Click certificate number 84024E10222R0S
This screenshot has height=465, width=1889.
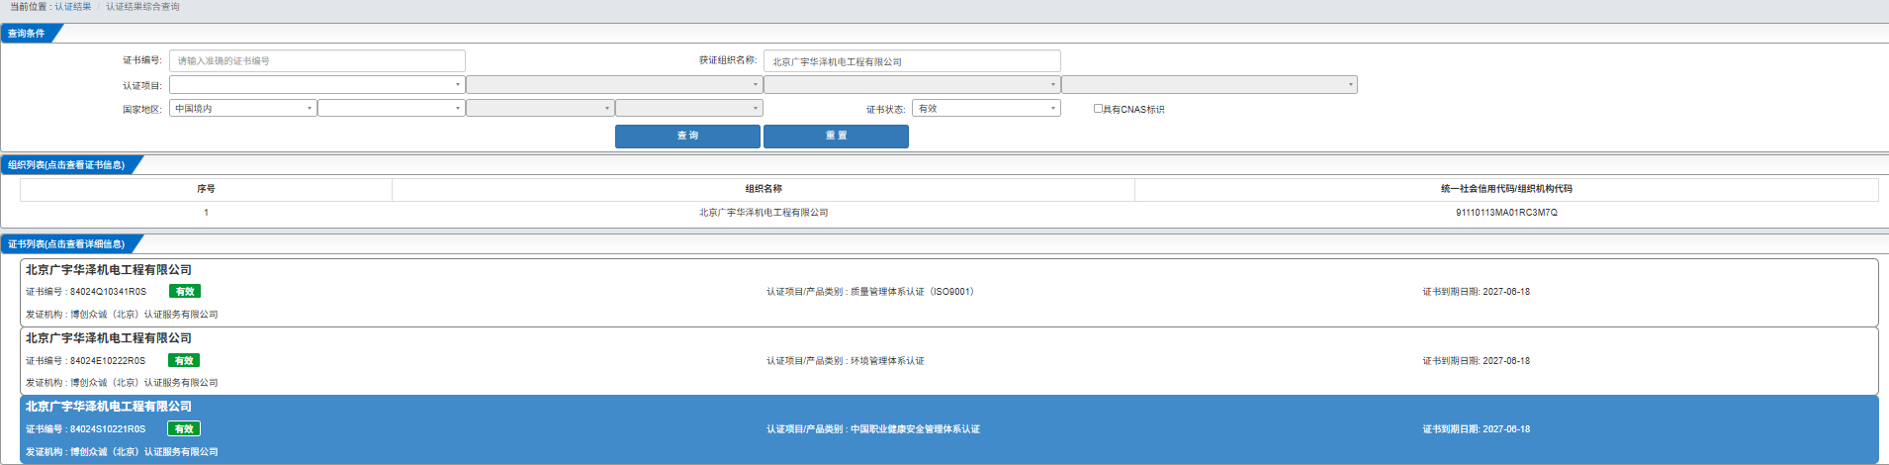click(108, 361)
